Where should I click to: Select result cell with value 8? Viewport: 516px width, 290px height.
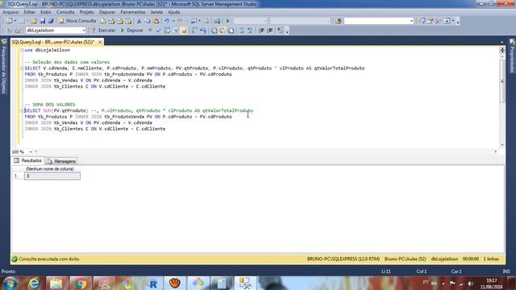(52, 176)
